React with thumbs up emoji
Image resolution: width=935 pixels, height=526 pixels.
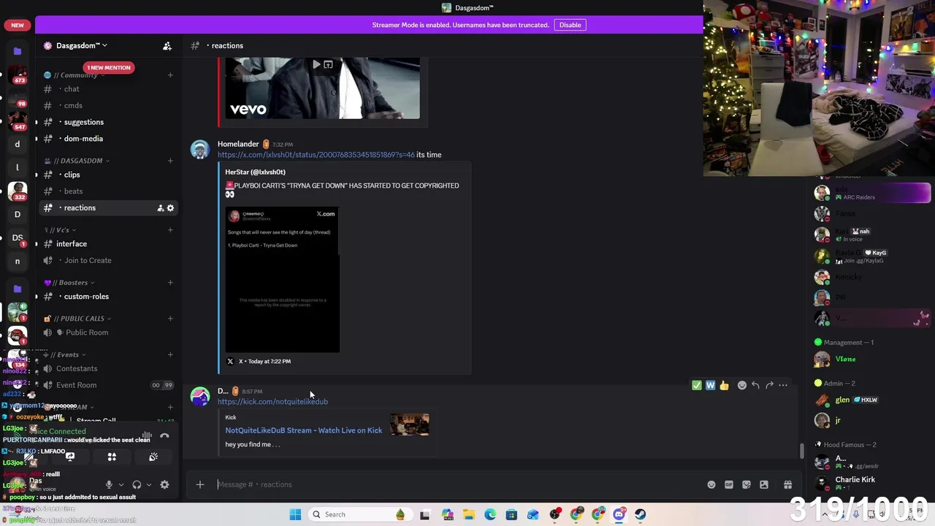click(724, 385)
